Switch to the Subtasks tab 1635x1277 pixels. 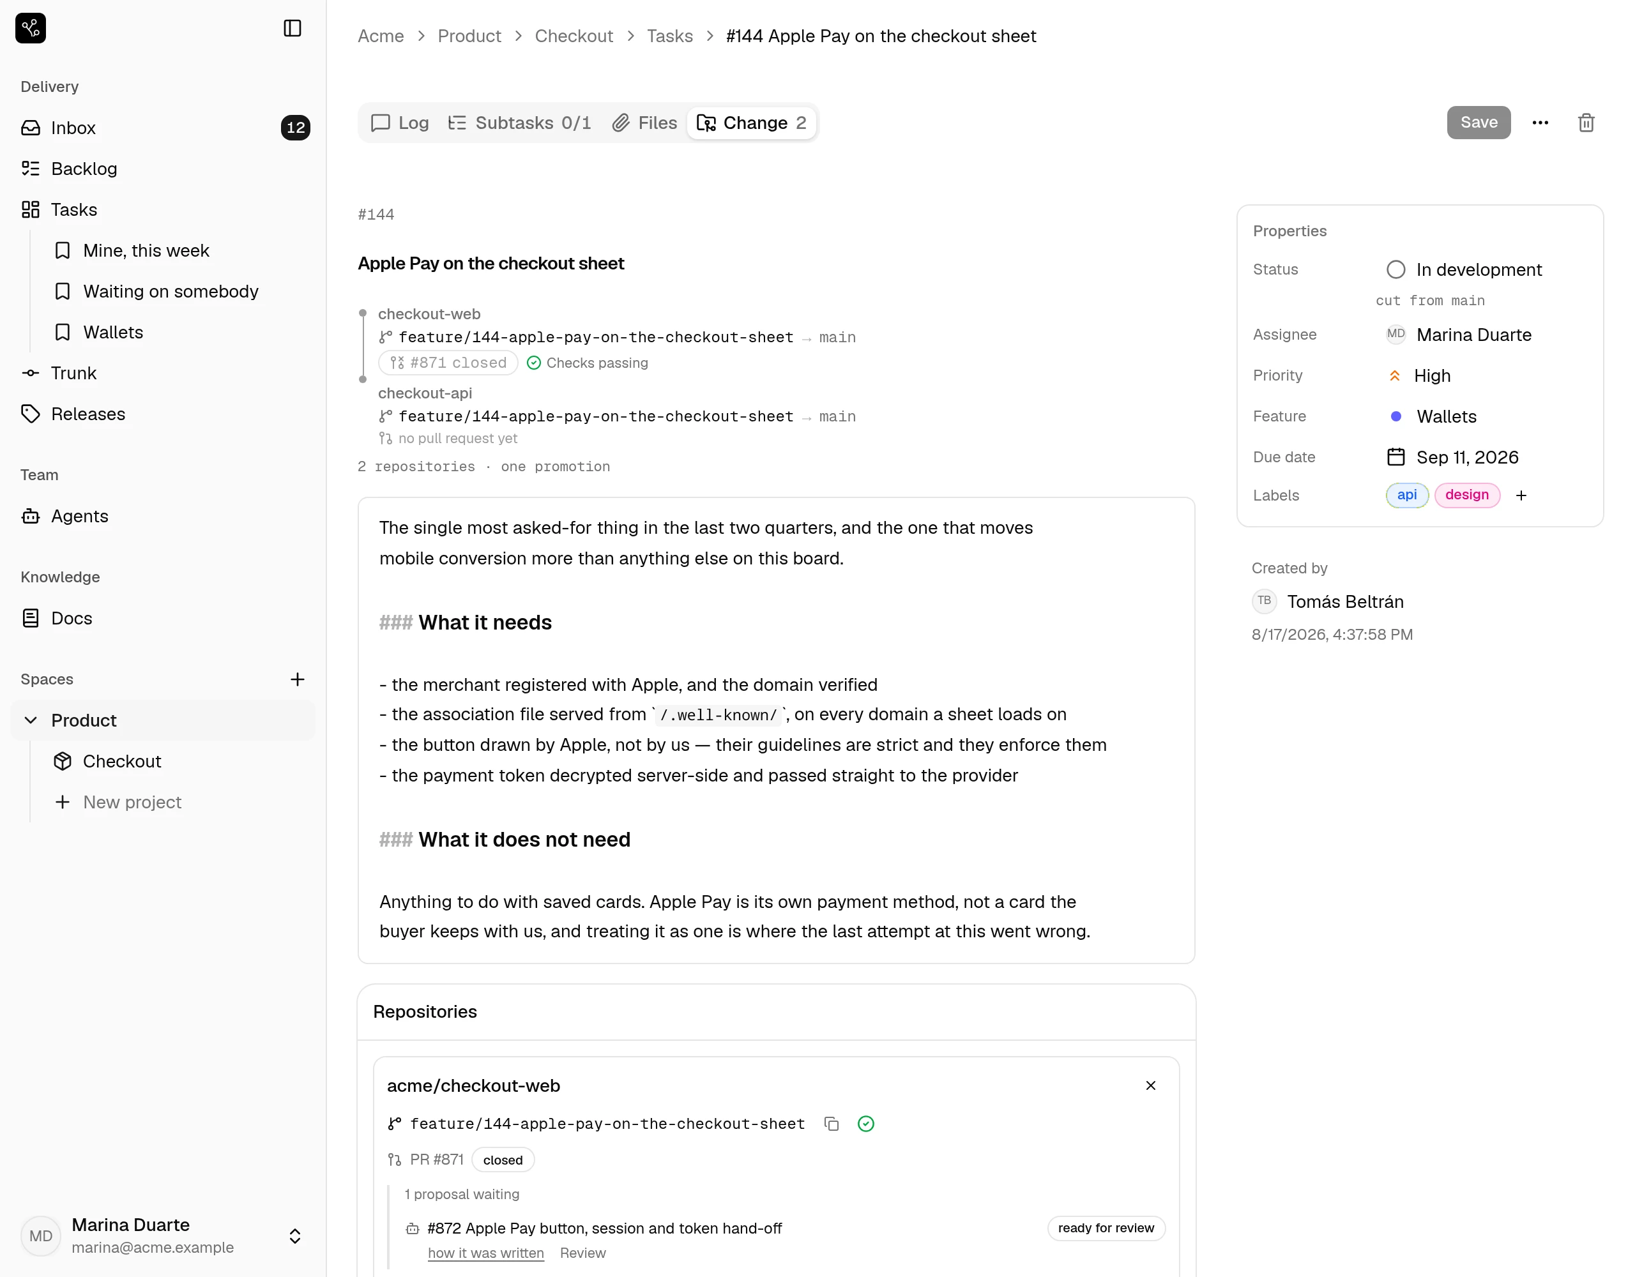click(519, 123)
